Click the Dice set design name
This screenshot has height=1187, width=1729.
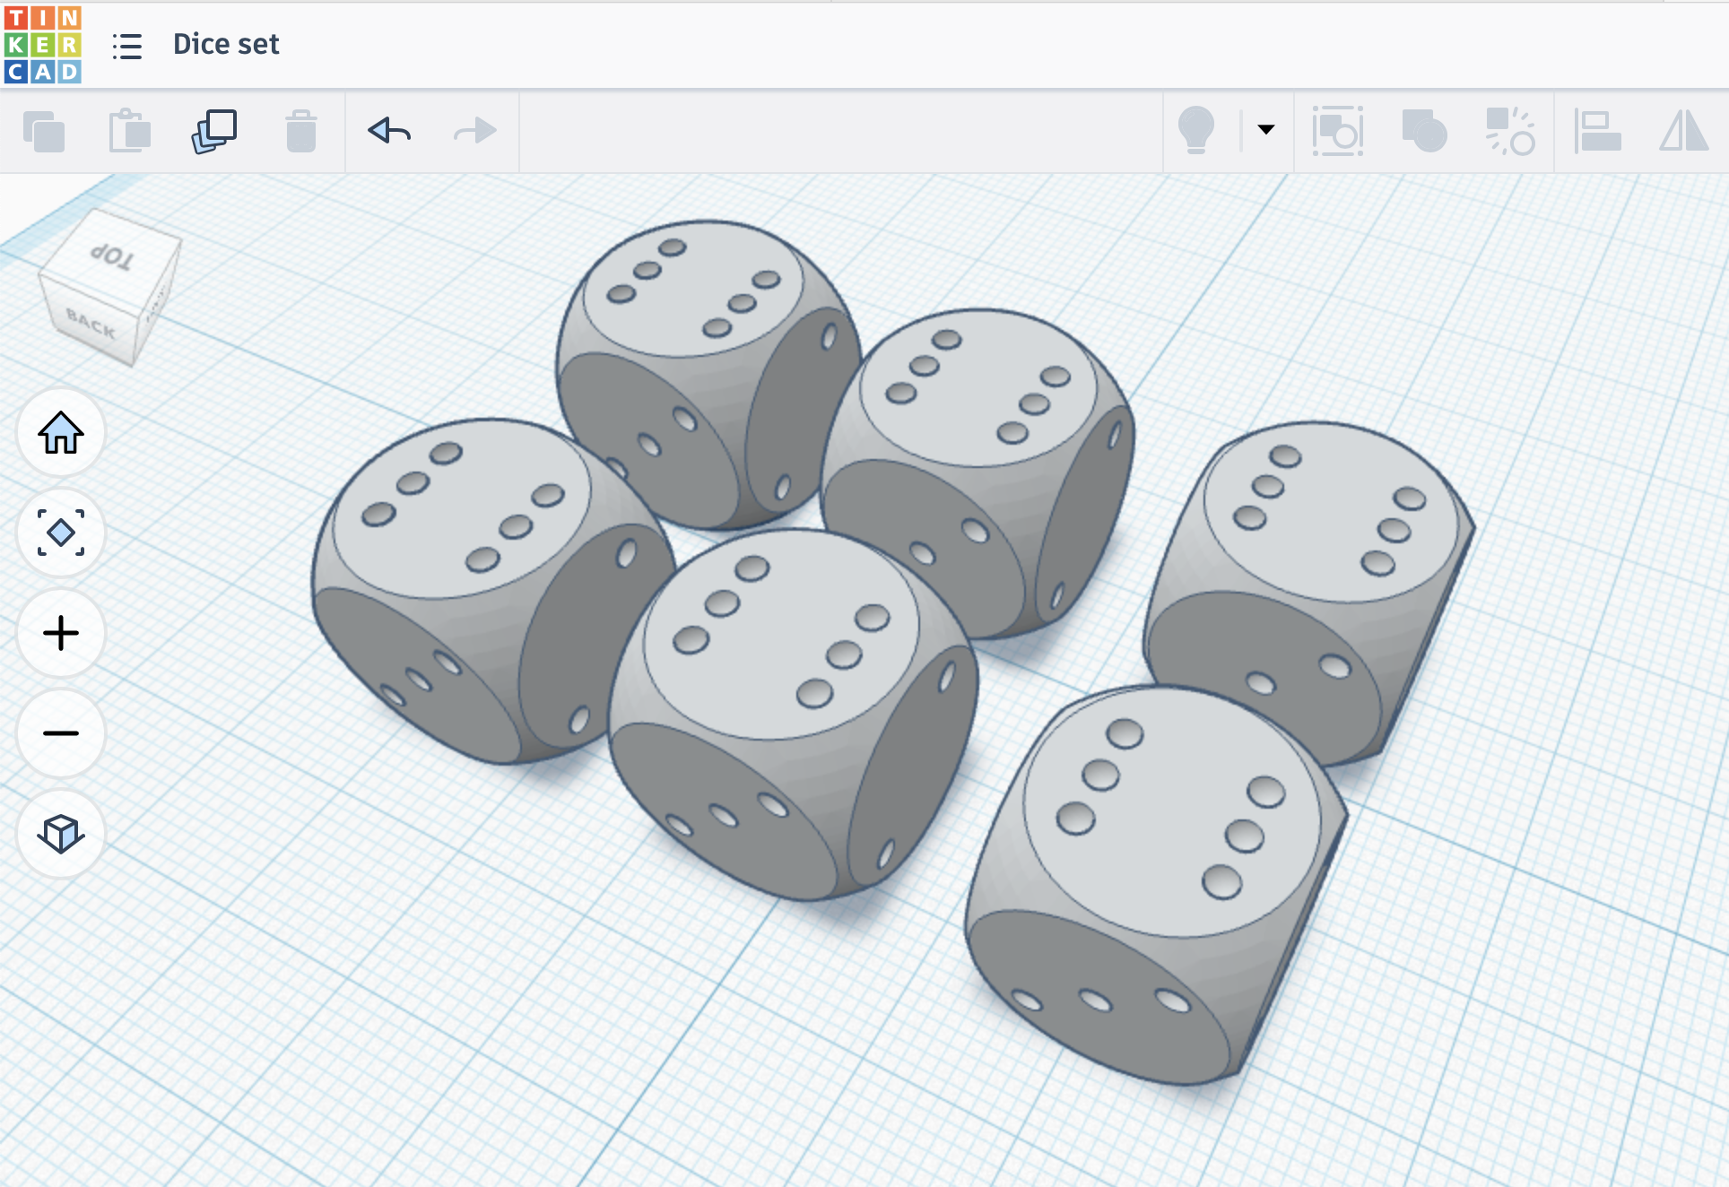click(x=226, y=44)
